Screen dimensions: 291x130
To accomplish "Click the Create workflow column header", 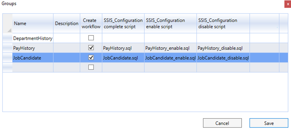I will click(x=91, y=23).
